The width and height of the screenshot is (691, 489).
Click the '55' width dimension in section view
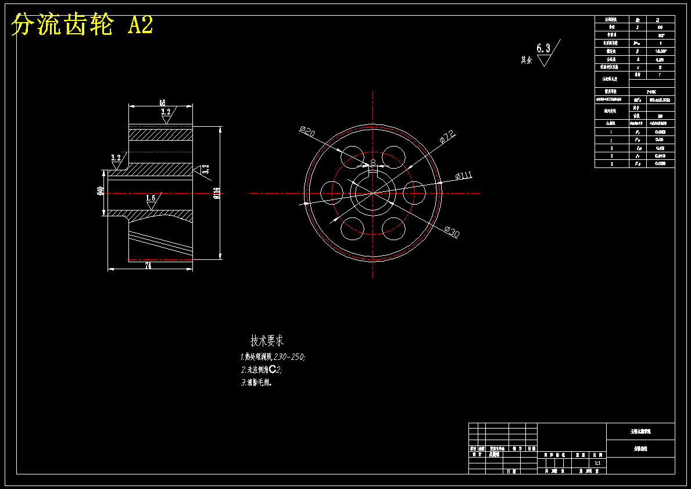162,103
